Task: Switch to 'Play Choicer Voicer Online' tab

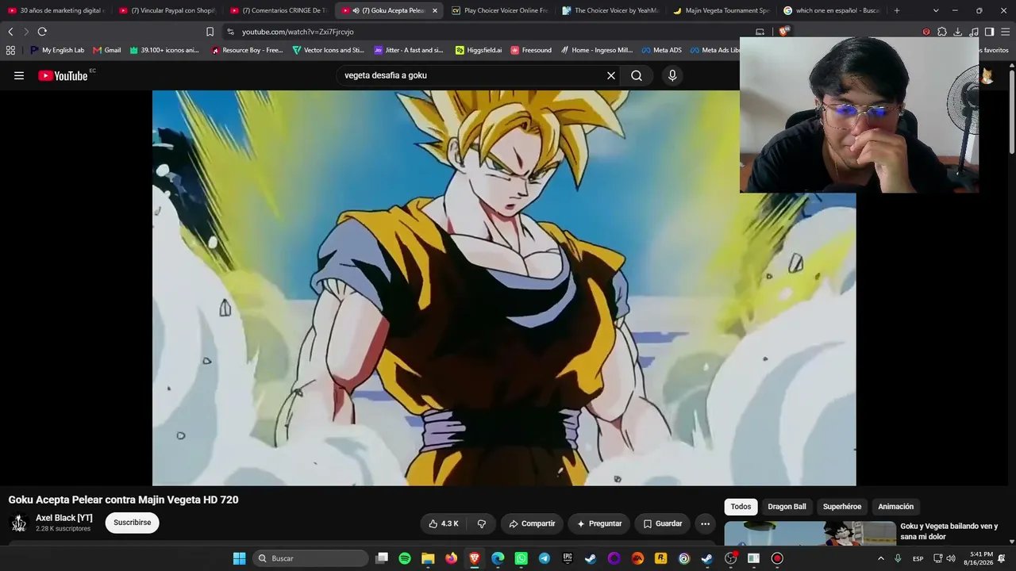Action: point(499,10)
